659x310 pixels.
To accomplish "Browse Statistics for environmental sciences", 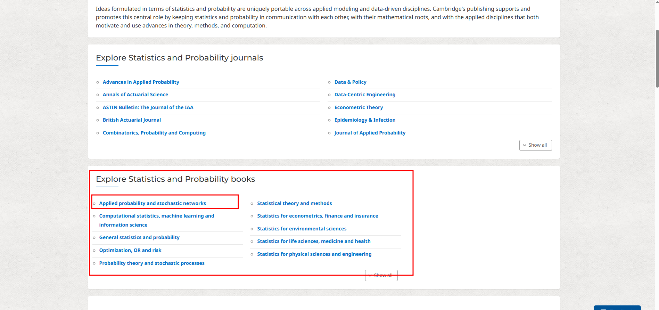I will (x=302, y=229).
